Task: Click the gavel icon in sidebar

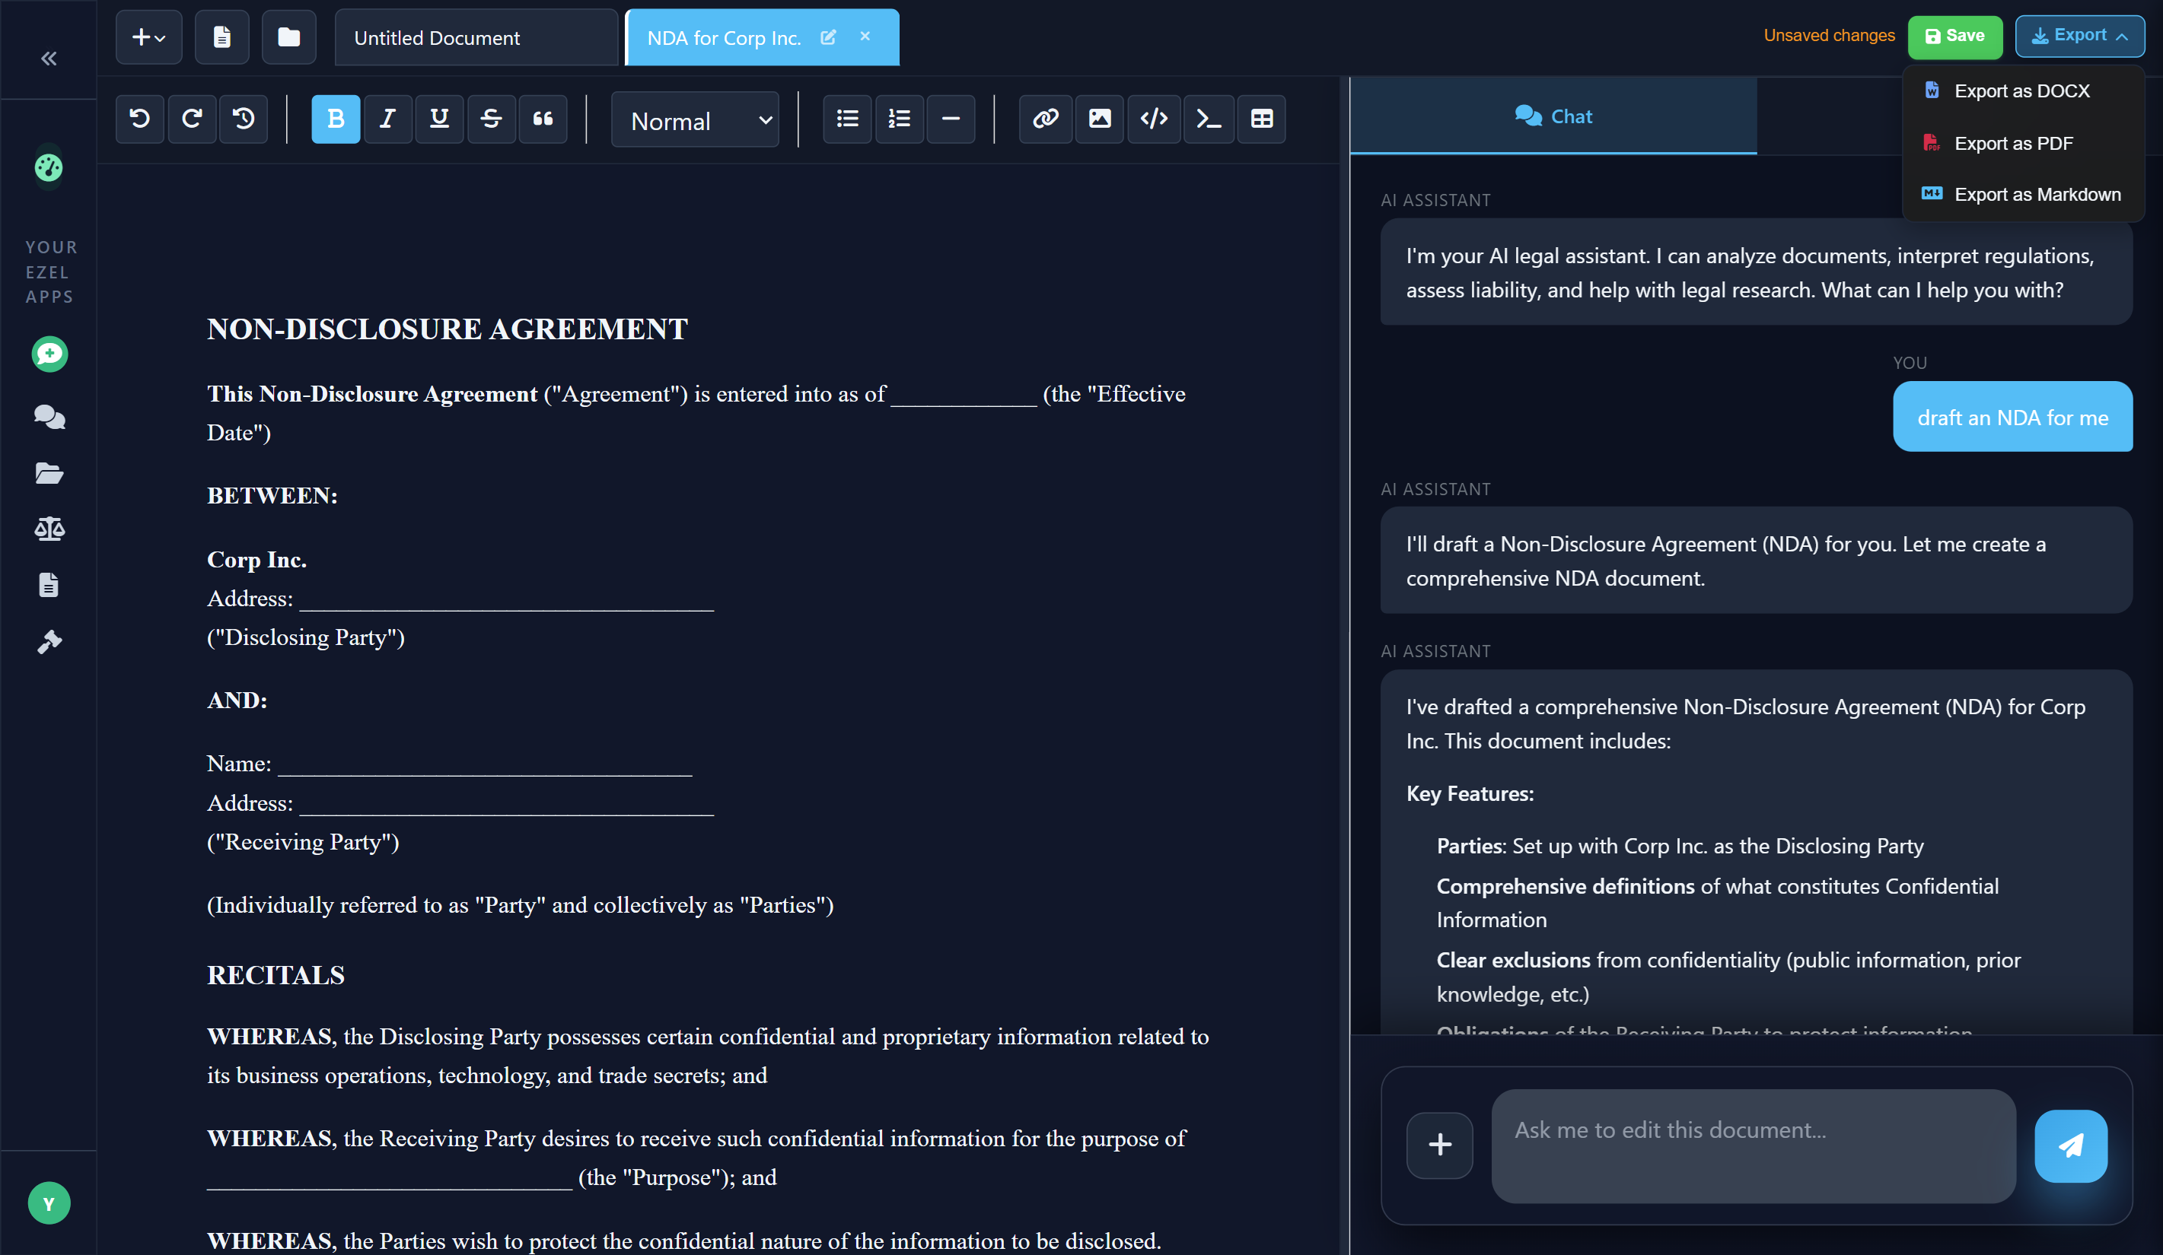Action: click(x=49, y=642)
